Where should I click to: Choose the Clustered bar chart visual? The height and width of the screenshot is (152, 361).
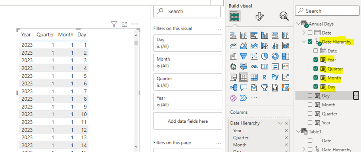click(254, 35)
